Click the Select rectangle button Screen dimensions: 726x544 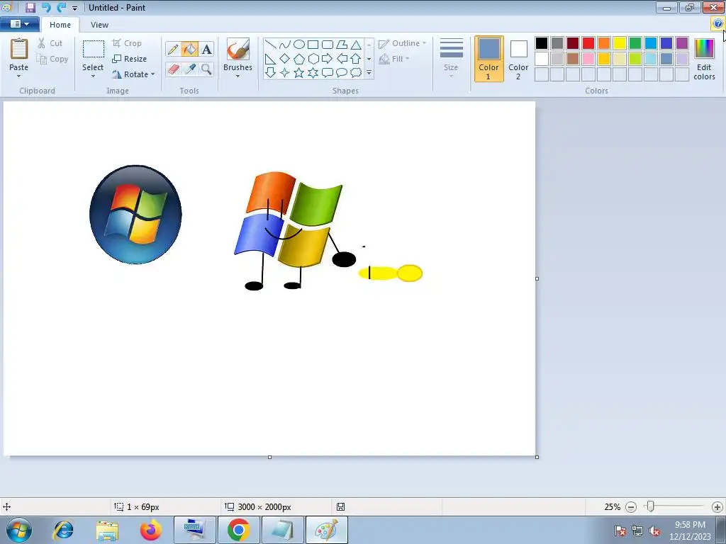point(93,49)
